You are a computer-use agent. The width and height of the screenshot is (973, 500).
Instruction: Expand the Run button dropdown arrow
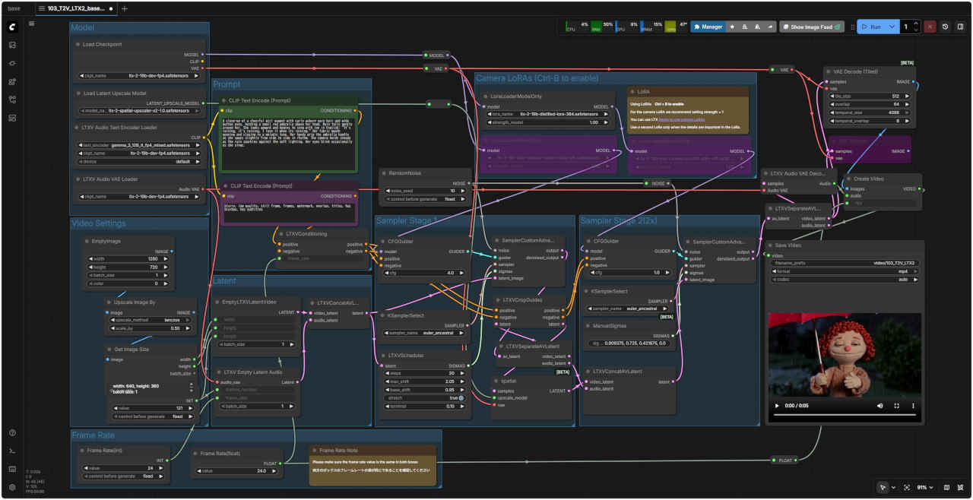coord(892,27)
